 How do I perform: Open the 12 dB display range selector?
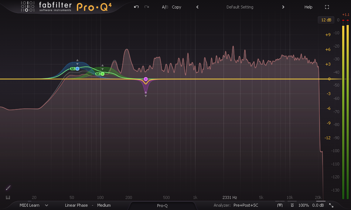point(326,20)
